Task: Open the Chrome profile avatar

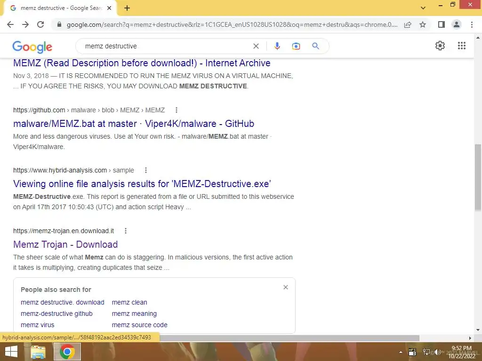Action: tap(457, 24)
